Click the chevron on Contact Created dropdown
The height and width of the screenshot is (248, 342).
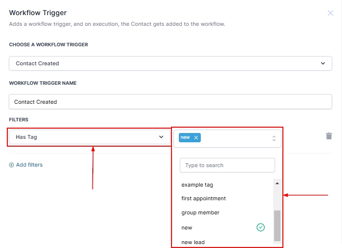(x=322, y=63)
